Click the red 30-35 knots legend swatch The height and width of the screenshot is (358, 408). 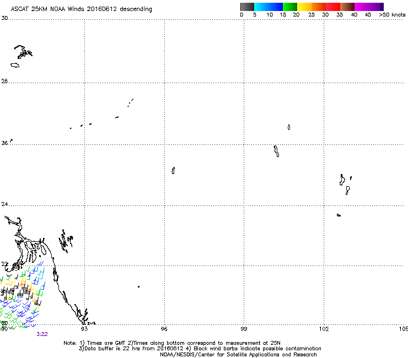coord(333,7)
